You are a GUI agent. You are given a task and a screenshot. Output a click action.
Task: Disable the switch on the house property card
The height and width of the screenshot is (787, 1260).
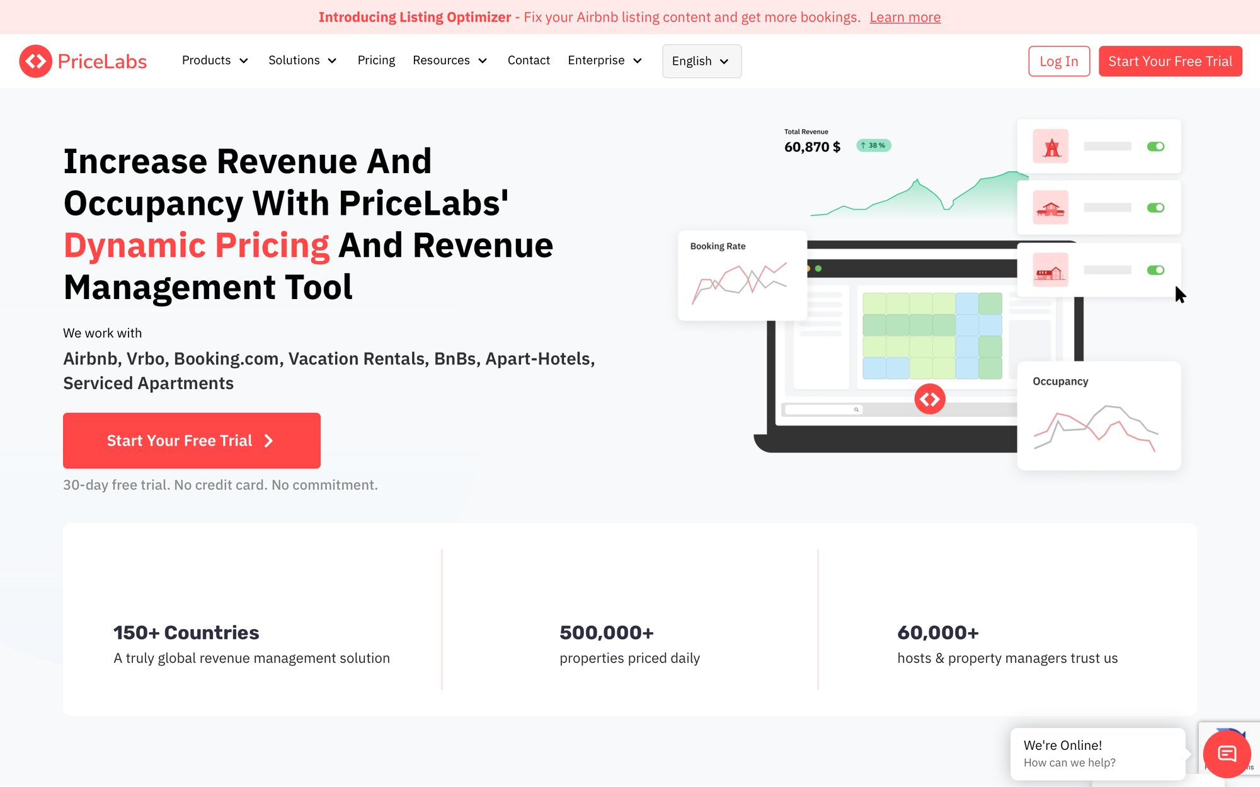1155,208
